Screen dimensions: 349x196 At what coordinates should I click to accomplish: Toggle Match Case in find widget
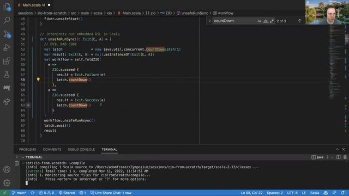tap(260, 21)
